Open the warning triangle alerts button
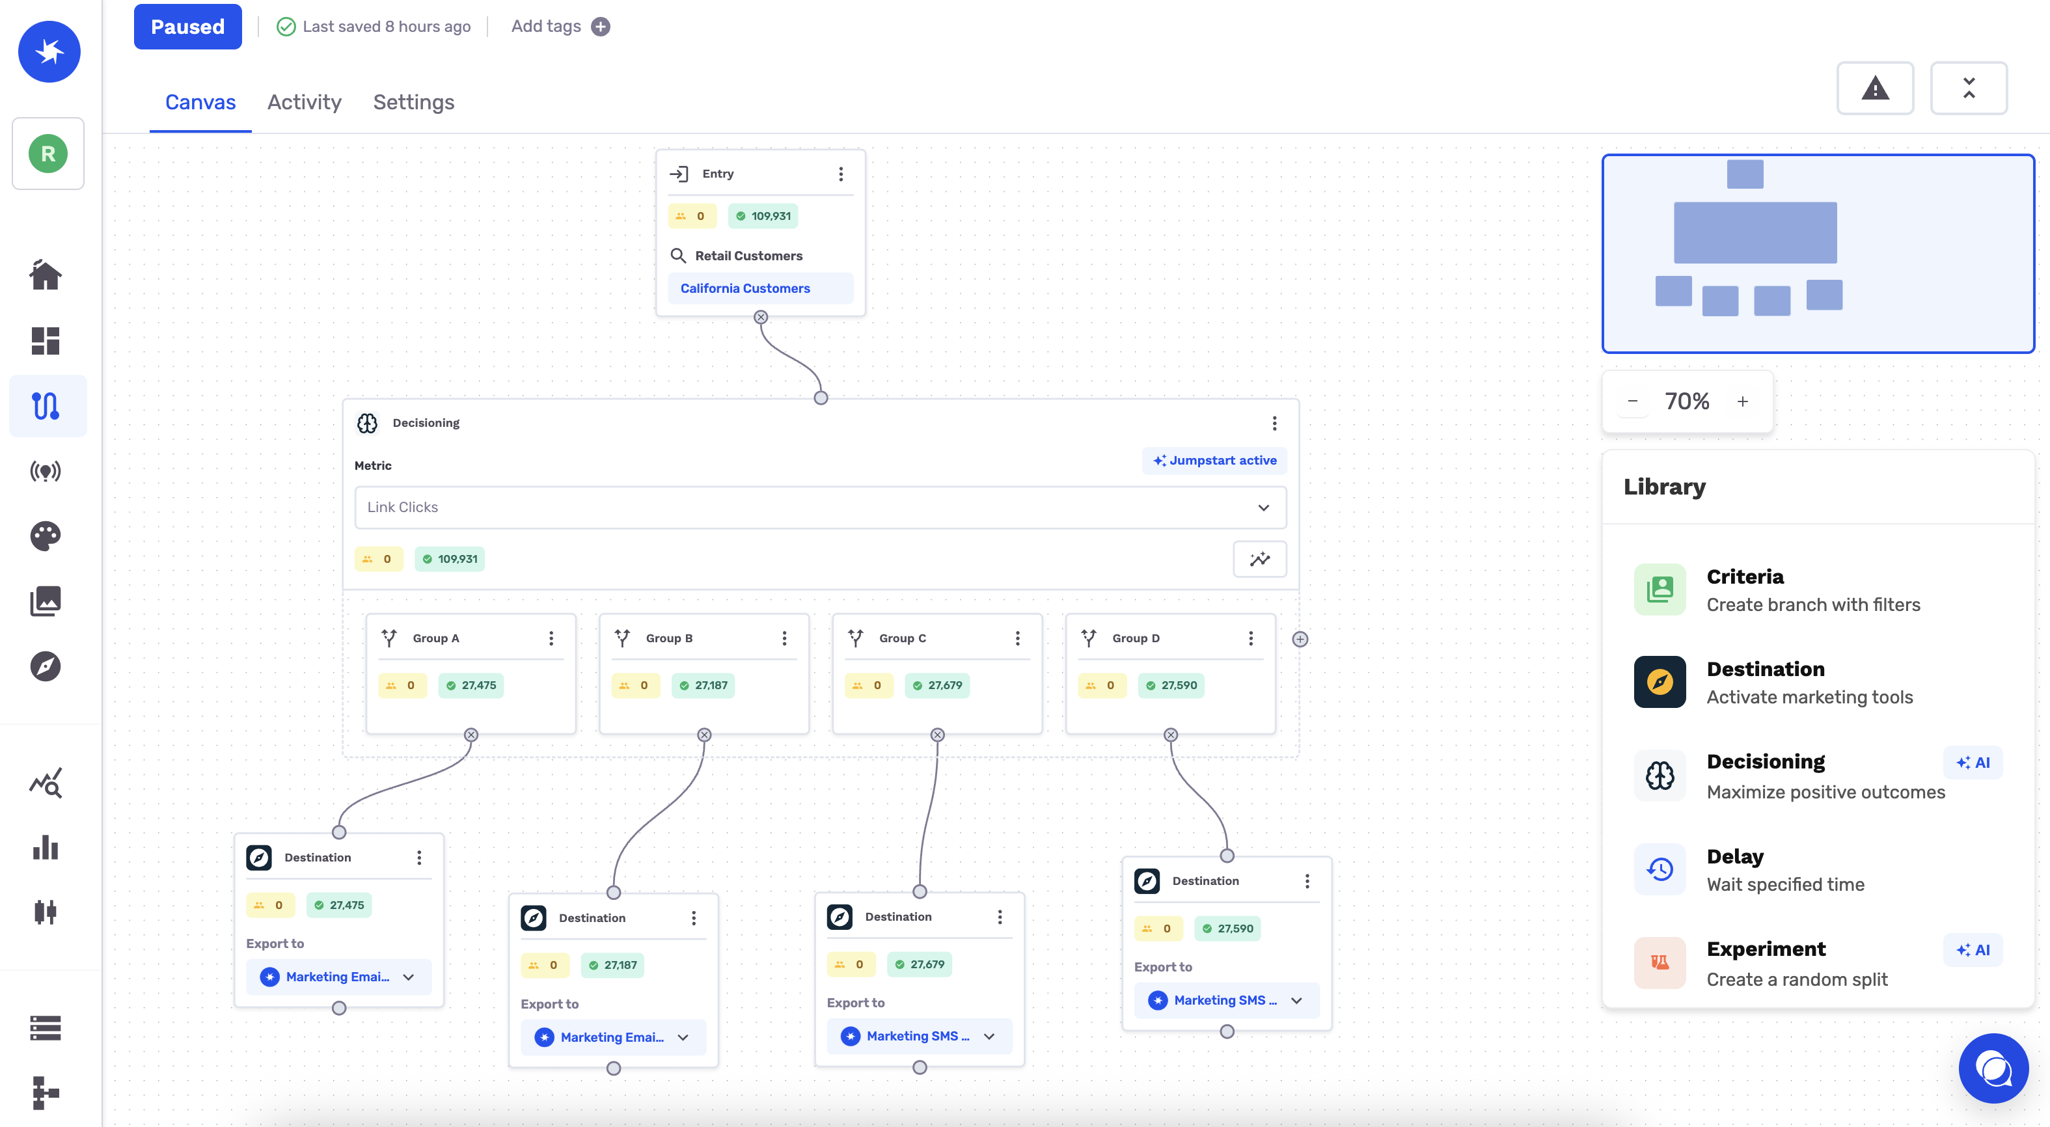Screen dimensions: 2050x1127 click(1875, 88)
